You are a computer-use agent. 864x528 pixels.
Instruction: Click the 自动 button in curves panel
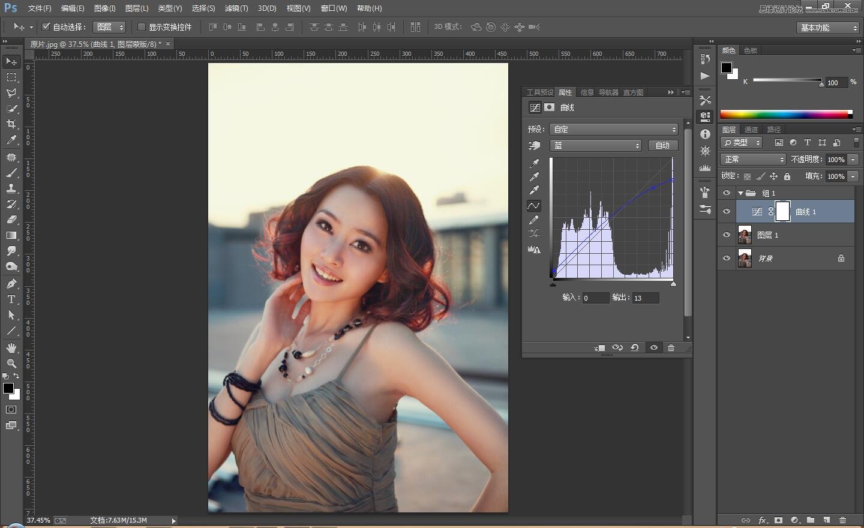[x=662, y=145]
